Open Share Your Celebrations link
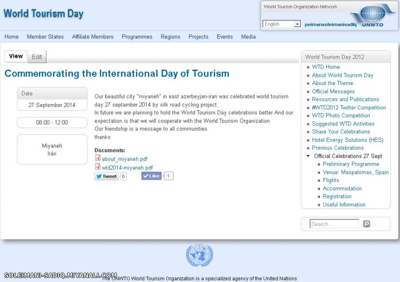This screenshot has height=282, width=400. pos(341,131)
